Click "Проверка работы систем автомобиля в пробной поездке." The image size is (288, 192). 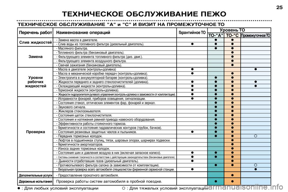pyautogui.click(x=109, y=181)
